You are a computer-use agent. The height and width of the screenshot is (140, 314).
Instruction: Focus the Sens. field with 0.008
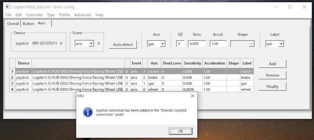(x=197, y=44)
